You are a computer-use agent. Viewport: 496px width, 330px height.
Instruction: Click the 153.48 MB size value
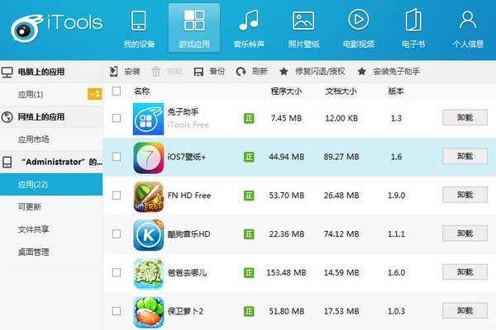[286, 272]
